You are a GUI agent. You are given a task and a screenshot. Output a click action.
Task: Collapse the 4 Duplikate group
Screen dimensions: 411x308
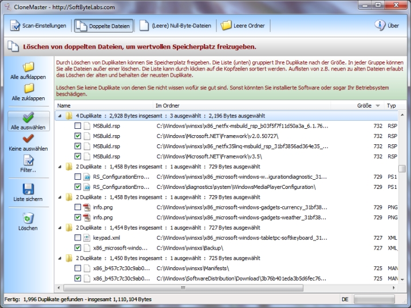pyautogui.click(x=60, y=115)
